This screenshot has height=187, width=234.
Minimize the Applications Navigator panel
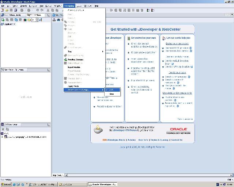[49, 15]
